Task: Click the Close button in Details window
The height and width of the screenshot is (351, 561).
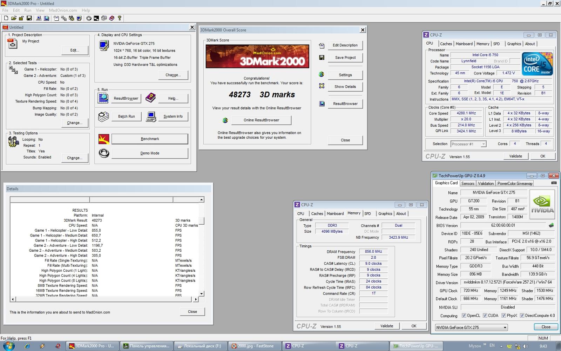Action: tap(192, 312)
